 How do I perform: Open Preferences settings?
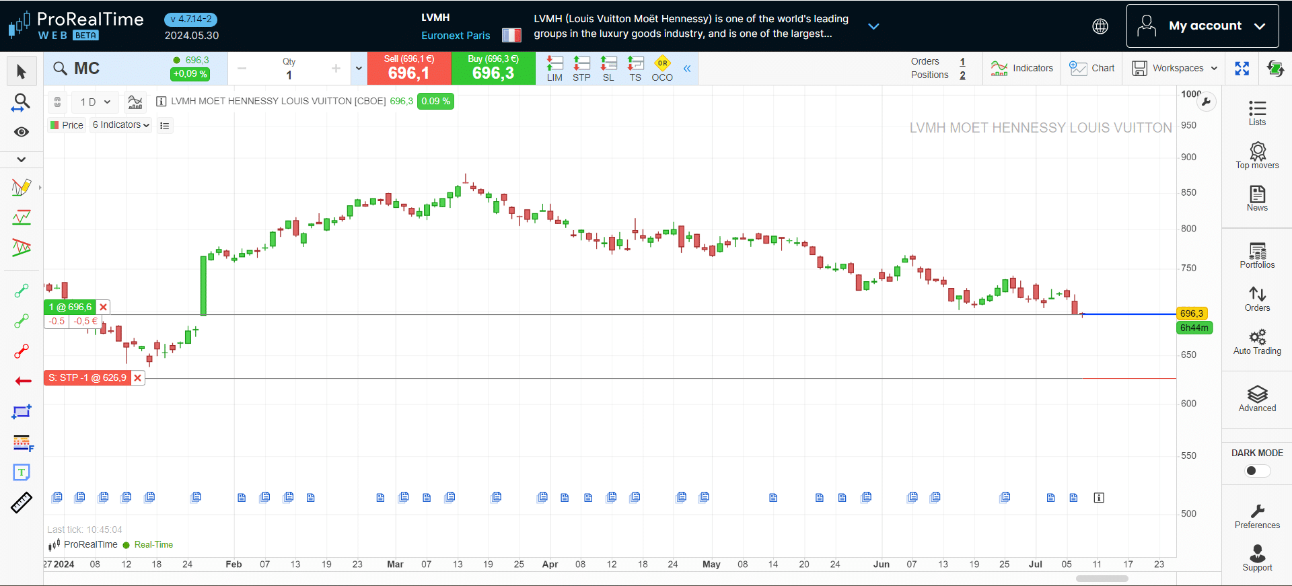(1257, 516)
